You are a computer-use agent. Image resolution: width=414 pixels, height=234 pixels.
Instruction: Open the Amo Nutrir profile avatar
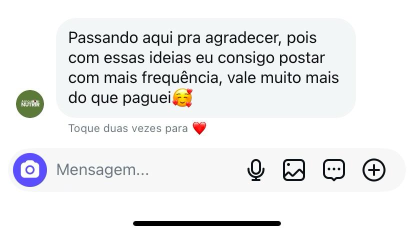click(30, 104)
